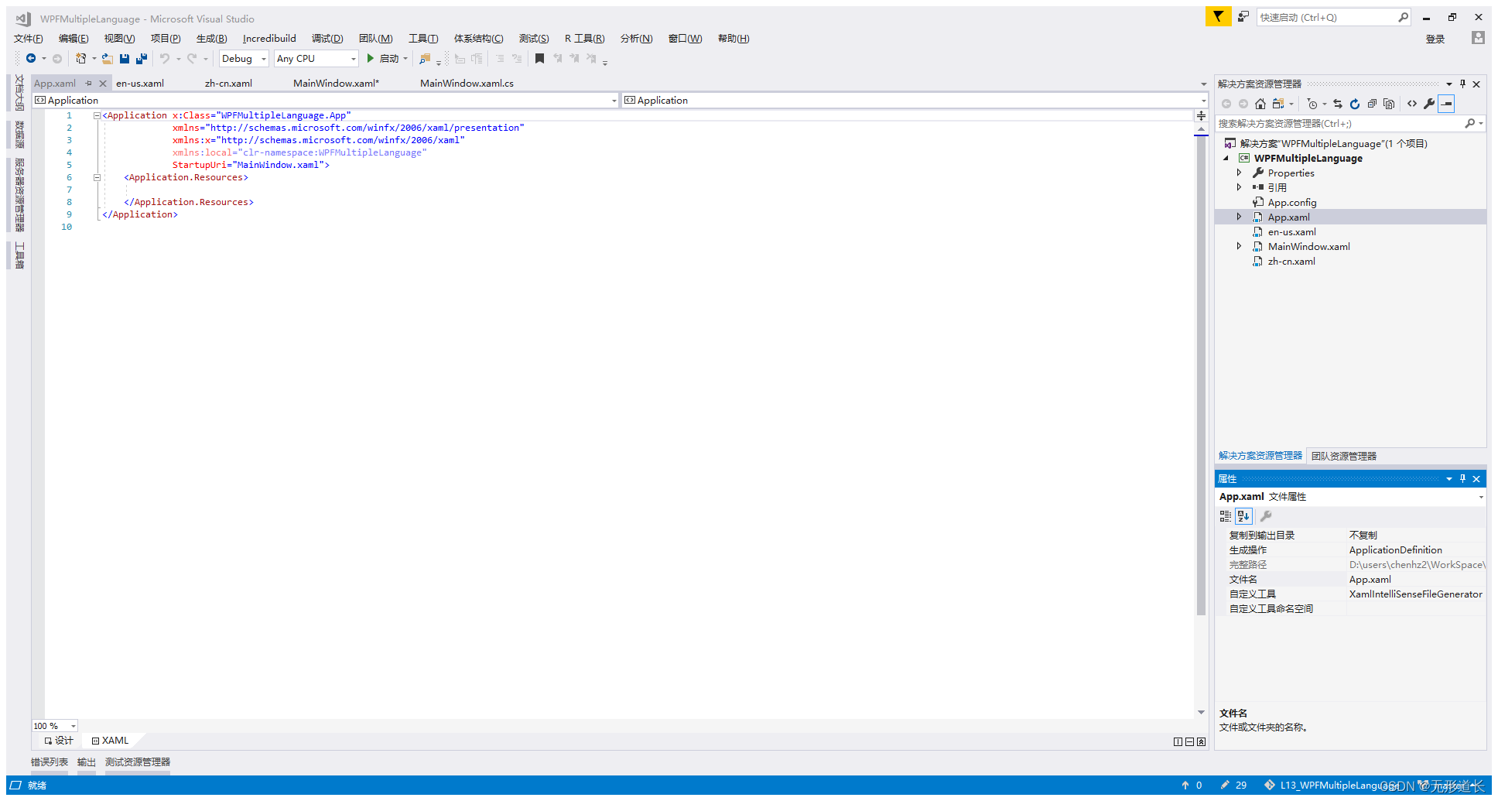Viewport: 1498px width, 801px height.
Task: Switch to the XAML view tab
Action: 111,741
